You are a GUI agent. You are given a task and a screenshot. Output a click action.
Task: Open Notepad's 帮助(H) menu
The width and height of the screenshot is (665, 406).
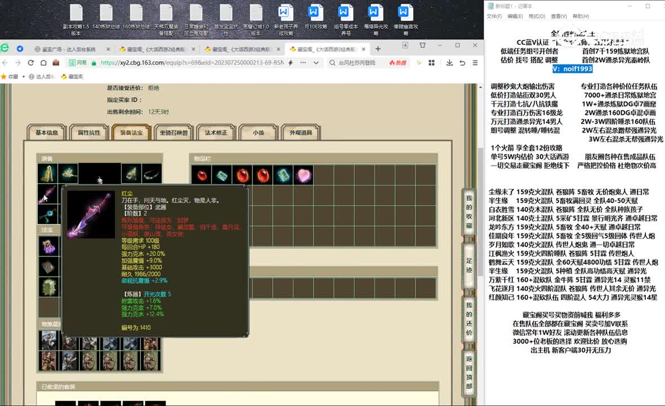point(580,16)
